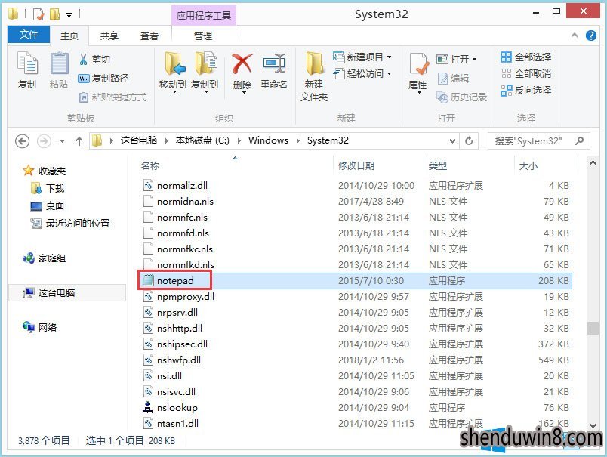Click Quick Access new folder icon in title bar
This screenshot has height=457, width=607.
[x=54, y=14]
